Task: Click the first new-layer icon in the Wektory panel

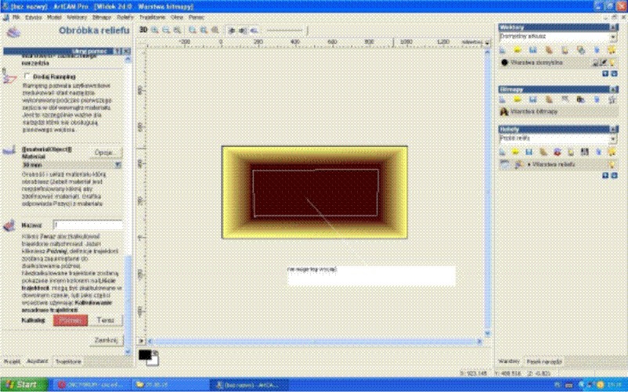Action: pyautogui.click(x=502, y=50)
